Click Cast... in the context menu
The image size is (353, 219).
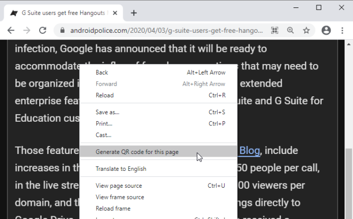pos(103,135)
